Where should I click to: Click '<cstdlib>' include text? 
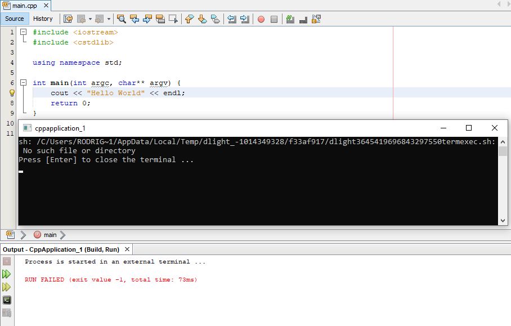(93, 42)
